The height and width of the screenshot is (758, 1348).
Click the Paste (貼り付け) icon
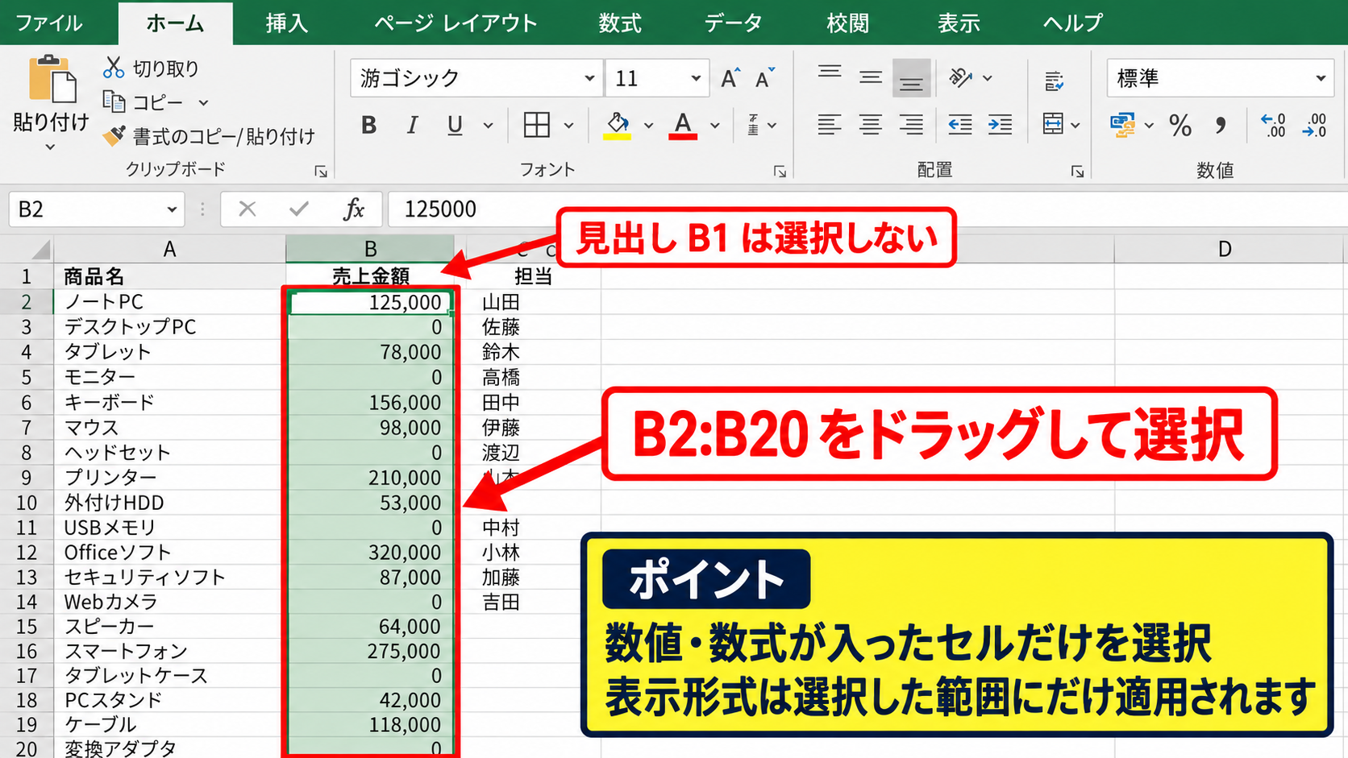(52, 79)
